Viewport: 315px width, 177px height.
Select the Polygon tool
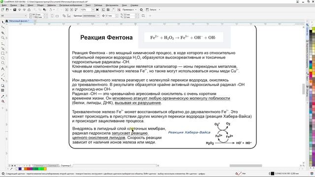tap(2, 63)
